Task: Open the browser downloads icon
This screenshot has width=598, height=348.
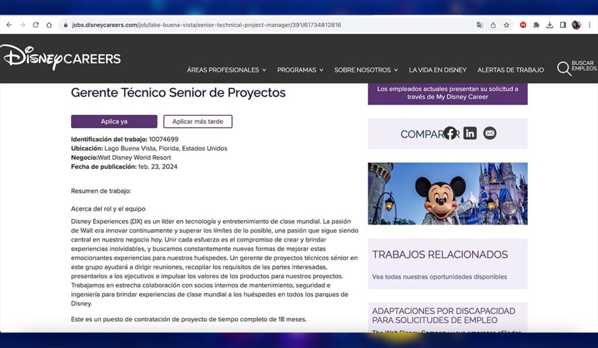Action: (x=550, y=24)
